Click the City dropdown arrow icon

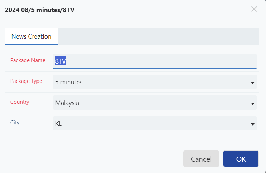[253, 124]
